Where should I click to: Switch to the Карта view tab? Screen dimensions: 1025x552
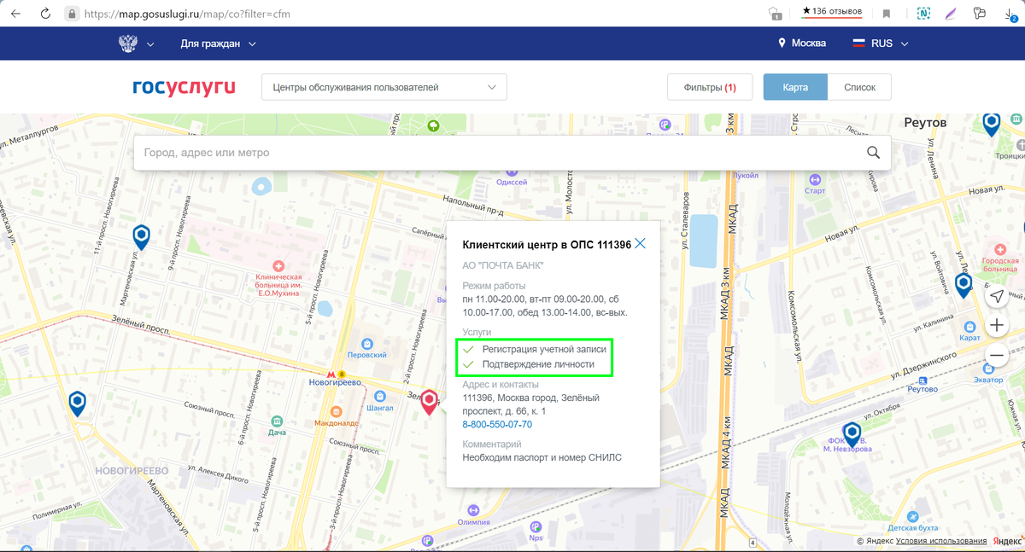pyautogui.click(x=795, y=87)
